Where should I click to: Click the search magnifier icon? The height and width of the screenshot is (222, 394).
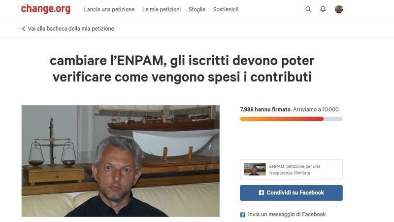(x=308, y=9)
